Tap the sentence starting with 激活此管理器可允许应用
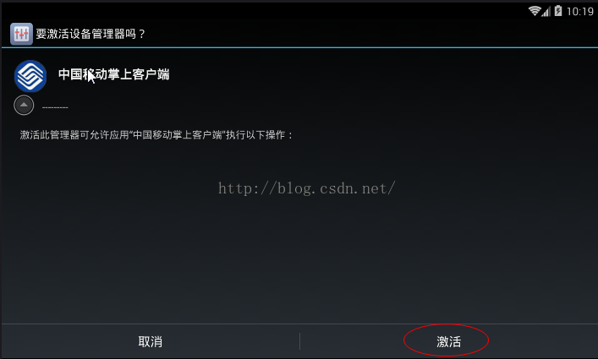The image size is (598, 359). tap(156, 135)
